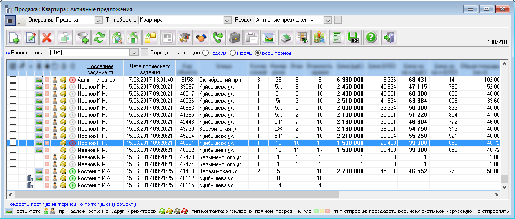Viewport: 515px width, 219px height.
Task: Click the green arrow icon in row 46112
Action: tap(72, 178)
